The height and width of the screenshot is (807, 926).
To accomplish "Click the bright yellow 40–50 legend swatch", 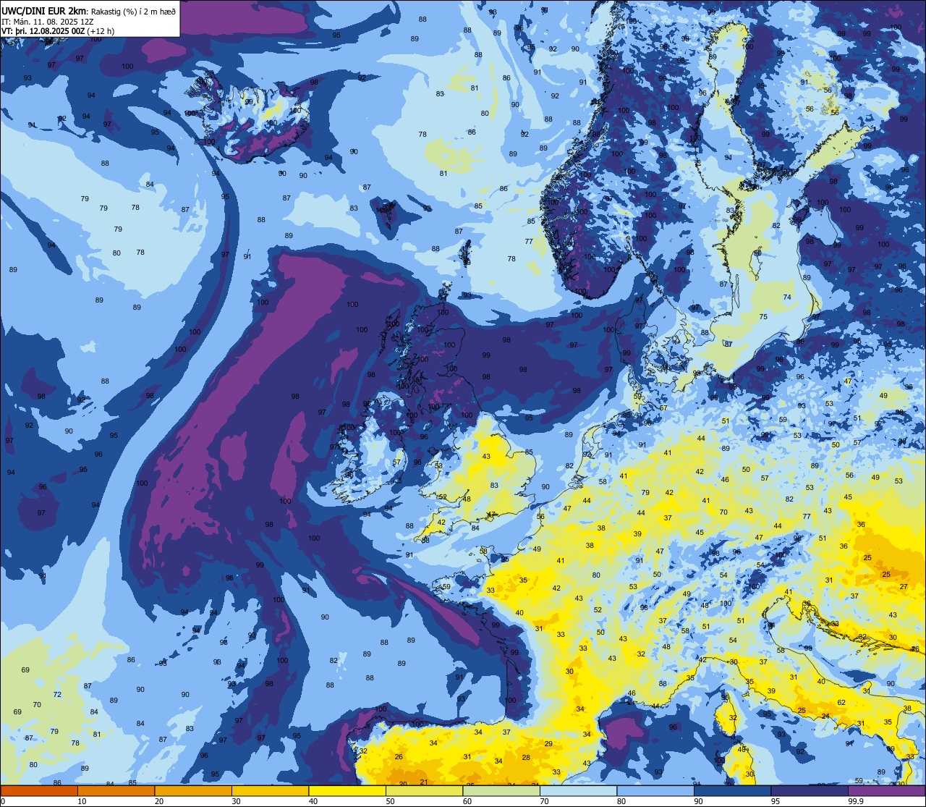I will tap(347, 791).
